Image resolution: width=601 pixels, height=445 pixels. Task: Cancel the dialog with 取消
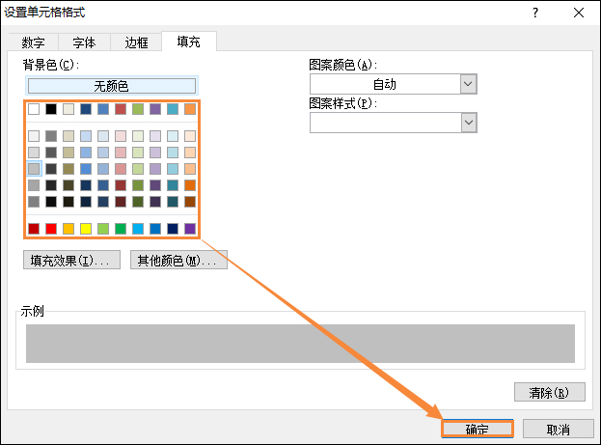click(558, 430)
